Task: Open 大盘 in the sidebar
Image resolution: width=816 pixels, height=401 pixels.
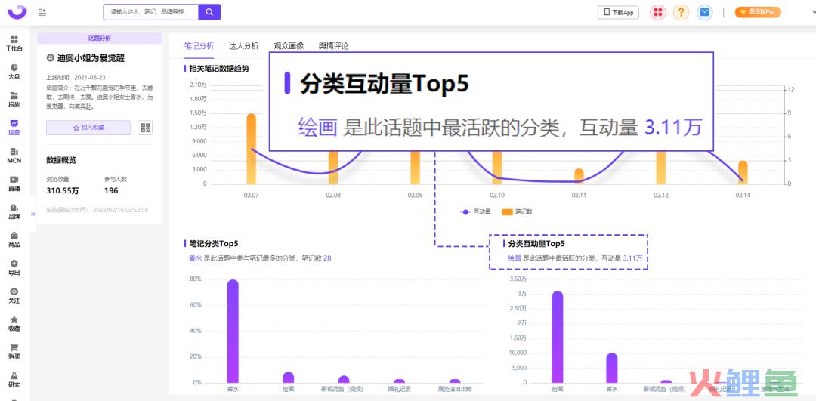Action: [x=14, y=72]
